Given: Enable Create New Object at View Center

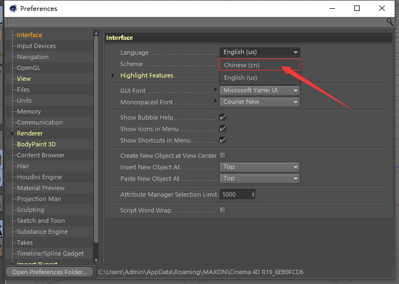Looking at the screenshot, I should click(x=222, y=155).
